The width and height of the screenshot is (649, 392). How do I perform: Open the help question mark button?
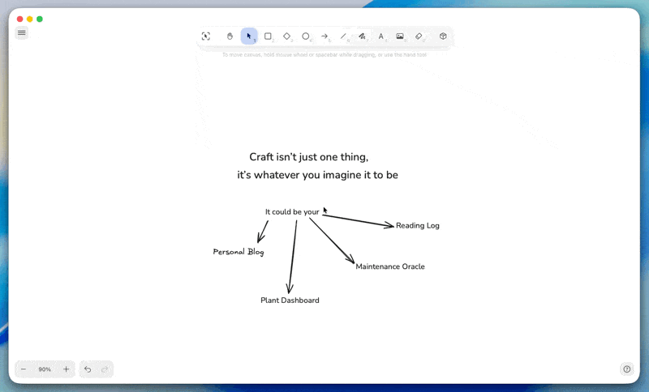pos(626,369)
